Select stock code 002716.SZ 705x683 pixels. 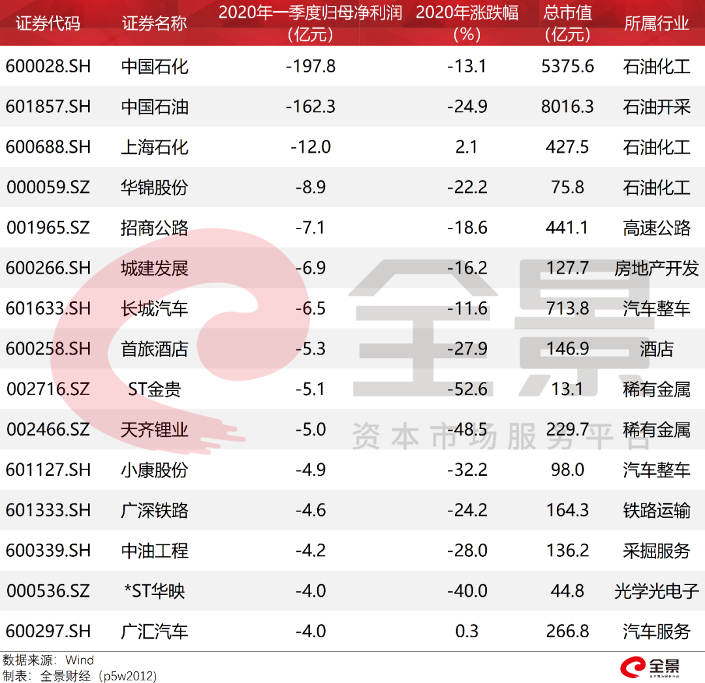[48, 389]
